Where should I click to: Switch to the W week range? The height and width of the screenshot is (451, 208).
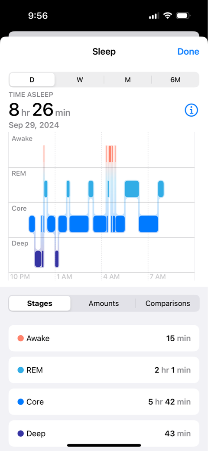80,80
